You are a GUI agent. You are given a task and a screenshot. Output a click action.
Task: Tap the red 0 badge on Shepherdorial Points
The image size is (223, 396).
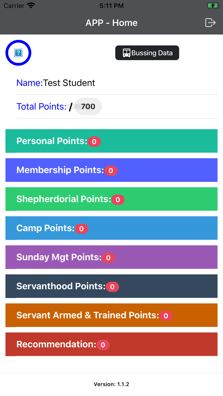click(x=118, y=200)
